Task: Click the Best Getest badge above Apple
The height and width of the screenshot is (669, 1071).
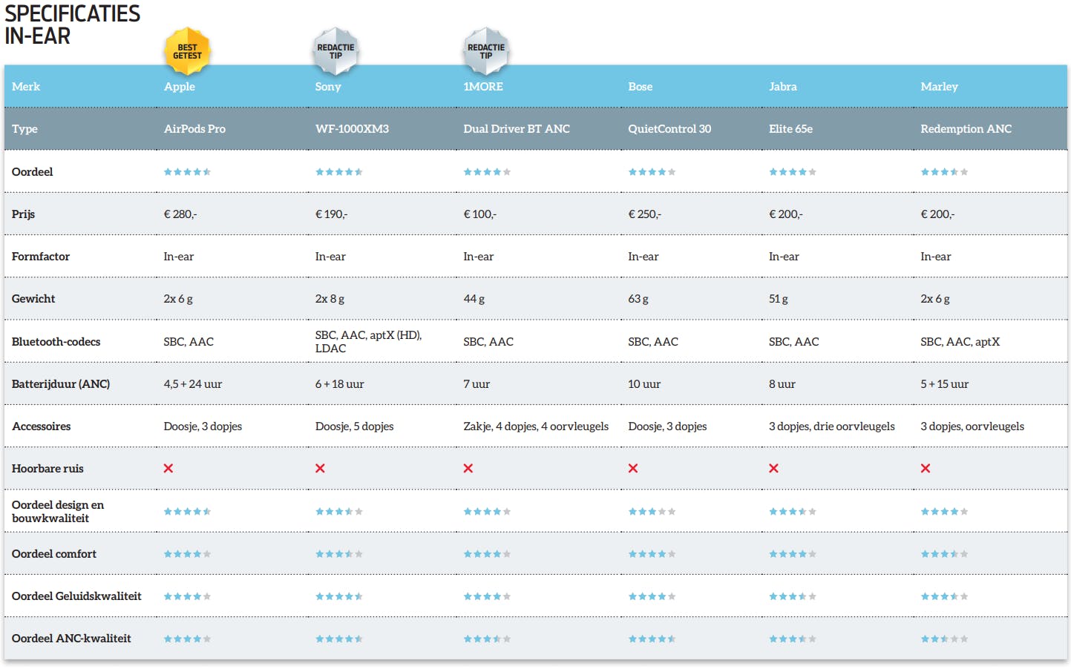Action: [x=187, y=51]
